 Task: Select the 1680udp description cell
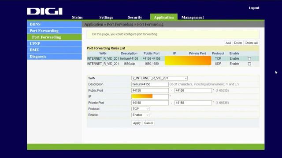(129, 64)
